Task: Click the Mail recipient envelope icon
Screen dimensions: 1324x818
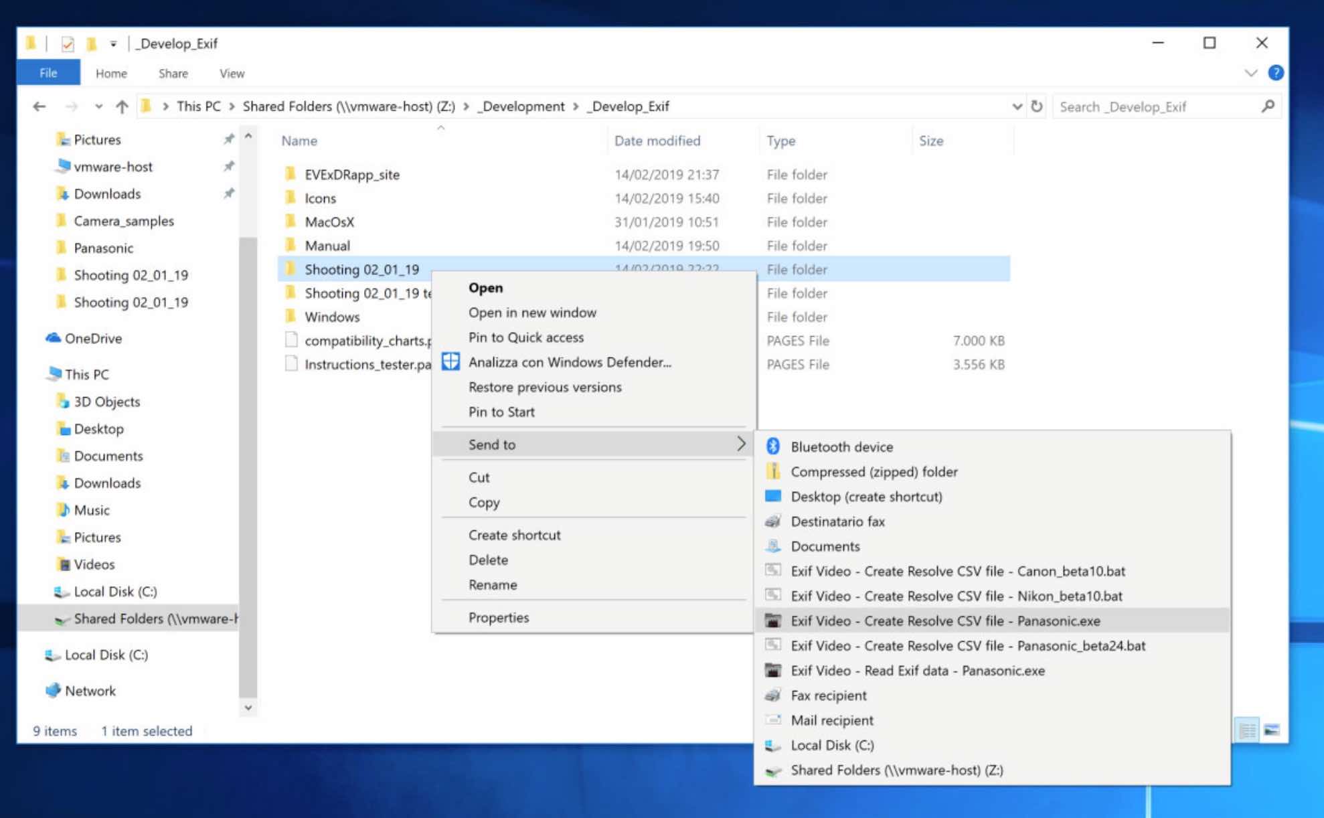Action: (x=773, y=720)
